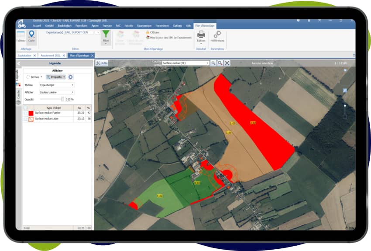Open the Etiquette dropdown arrow
The image size is (371, 251).
pos(64,77)
